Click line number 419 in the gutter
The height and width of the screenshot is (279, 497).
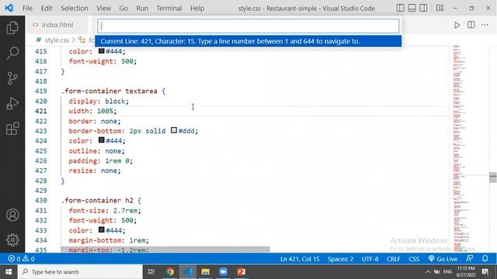point(41,91)
